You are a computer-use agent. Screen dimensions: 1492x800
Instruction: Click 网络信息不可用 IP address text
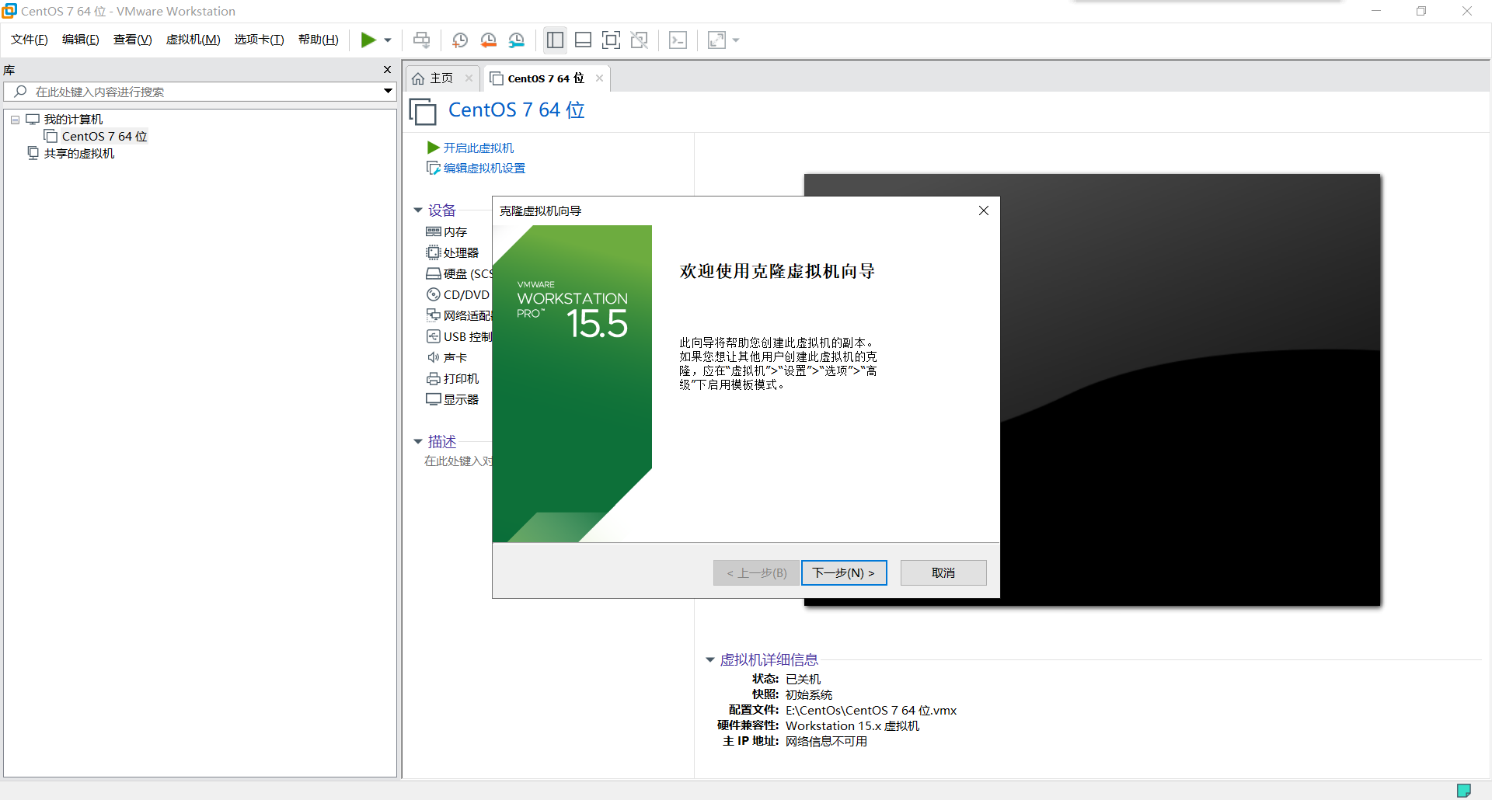[826, 742]
